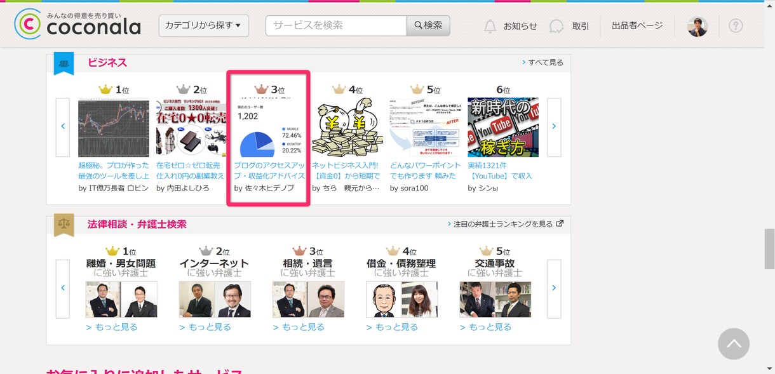This screenshot has width=775, height=374.
Task: Open rank 4 money bags thumbnail
Action: point(347,127)
